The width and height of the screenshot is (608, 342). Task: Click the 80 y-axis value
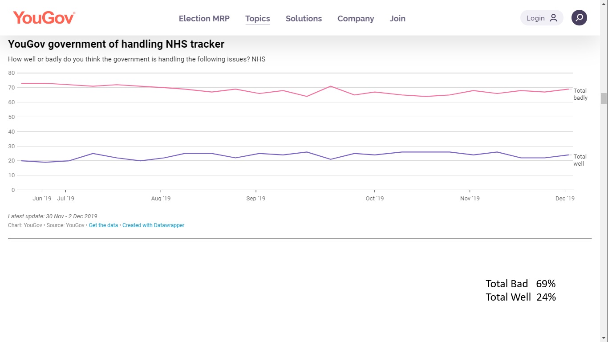12,73
